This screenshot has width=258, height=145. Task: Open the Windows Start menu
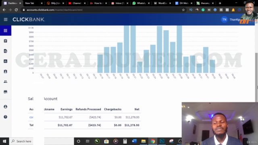coord(4,141)
